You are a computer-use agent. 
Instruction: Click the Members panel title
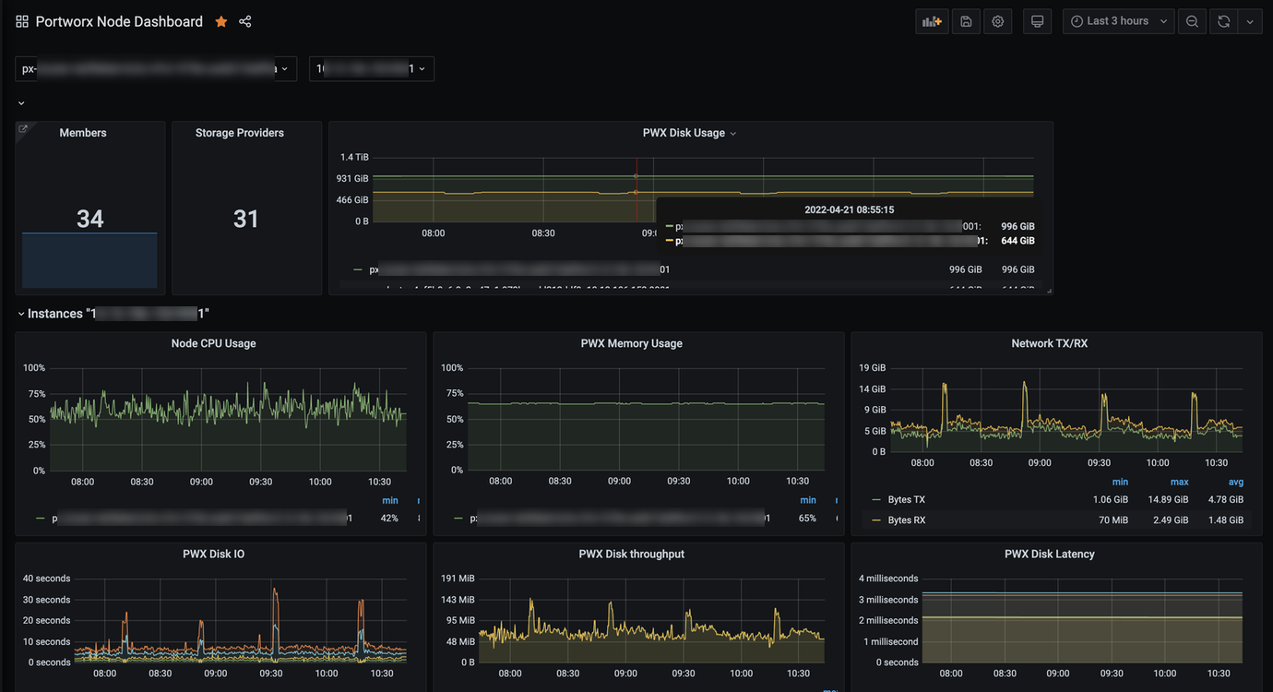click(82, 132)
